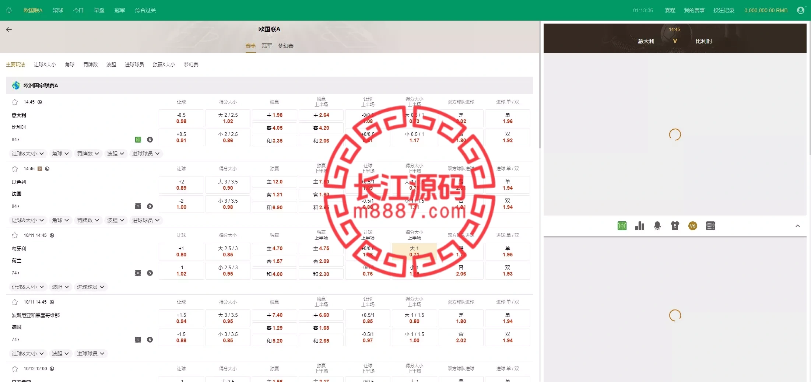Bet on 和 6.90 draw for 以色列 vs 法国

point(274,207)
